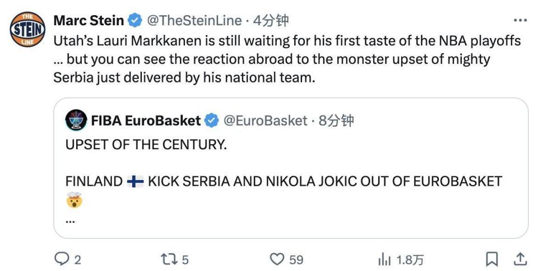The width and height of the screenshot is (538, 271).
Task: Expand quoted tweet's truncated text ellipsis
Action: pos(71,221)
